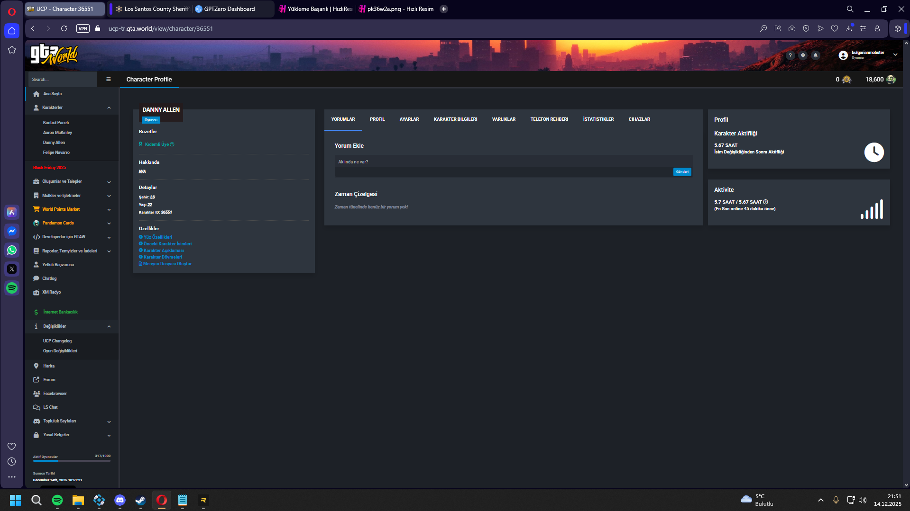The height and width of the screenshot is (511, 910).
Task: Open the Yüz Özellikleri link
Action: click(x=158, y=237)
